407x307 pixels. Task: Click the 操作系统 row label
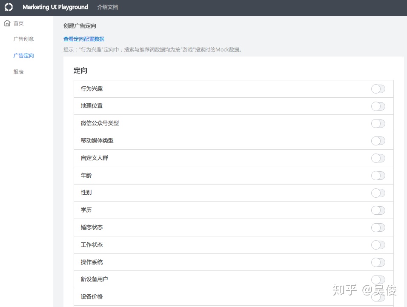tap(92, 262)
